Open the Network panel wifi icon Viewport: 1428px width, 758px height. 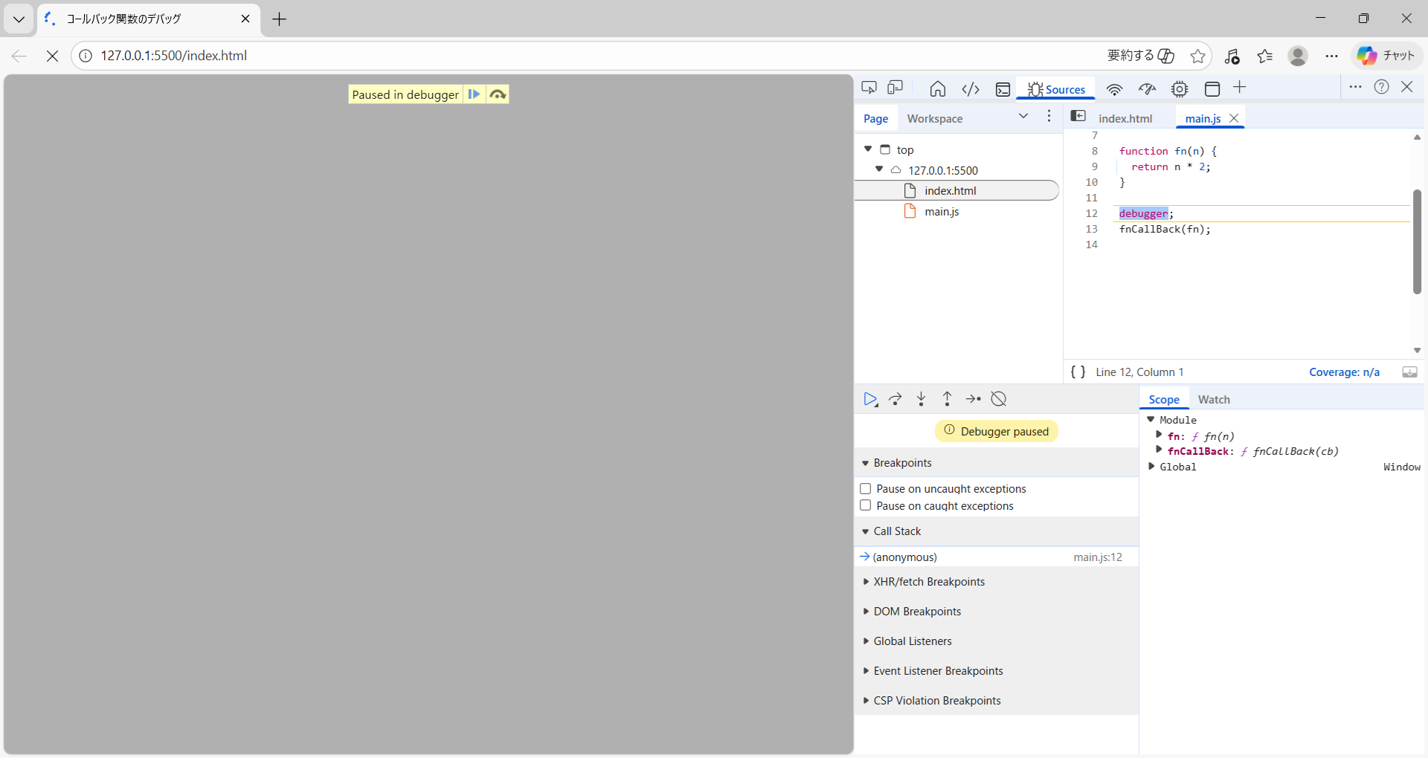click(x=1114, y=89)
